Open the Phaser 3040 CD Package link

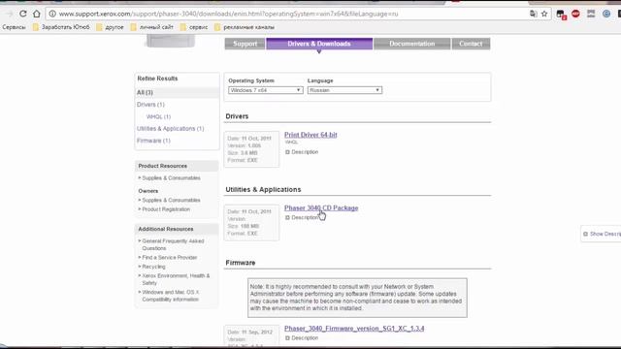coord(321,207)
